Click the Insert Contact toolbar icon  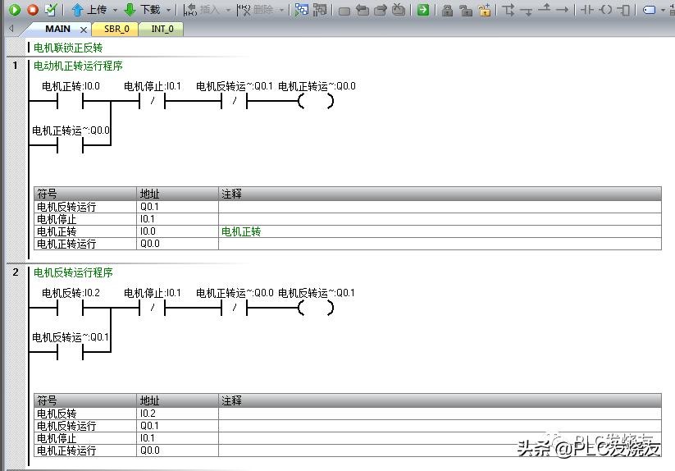click(x=587, y=10)
